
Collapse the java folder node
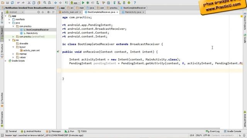click(9, 23)
